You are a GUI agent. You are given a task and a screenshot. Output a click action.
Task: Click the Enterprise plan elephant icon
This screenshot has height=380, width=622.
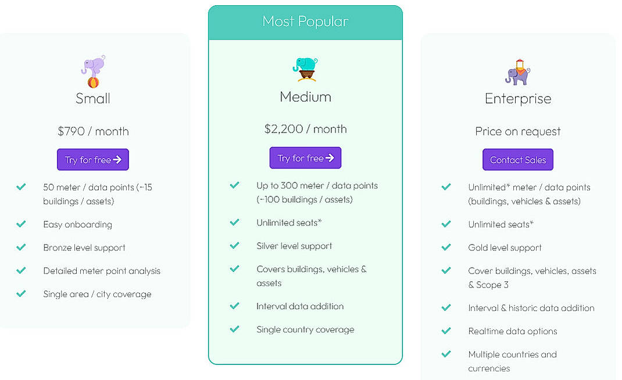[517, 70]
